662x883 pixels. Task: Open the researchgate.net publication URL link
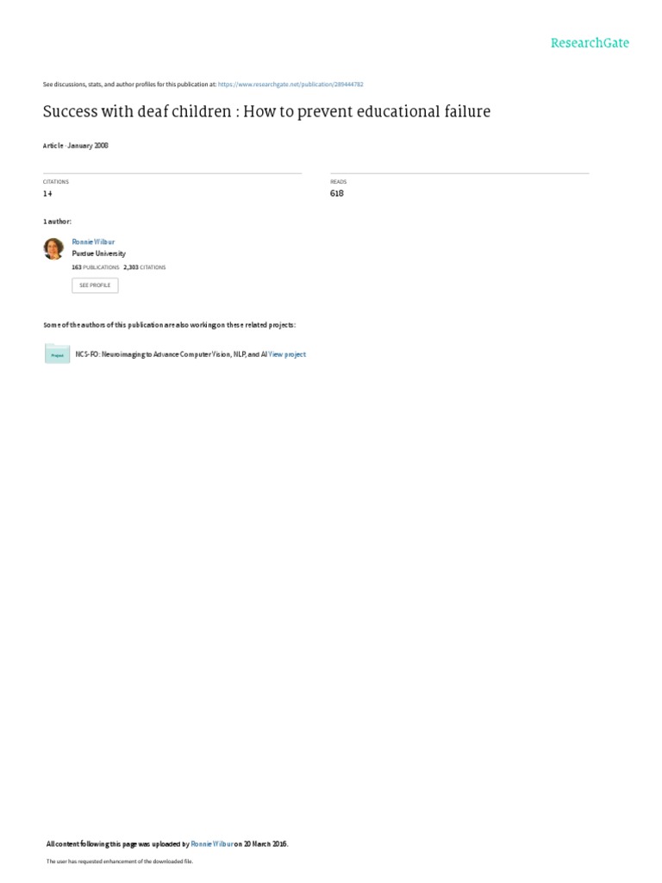tap(290, 85)
